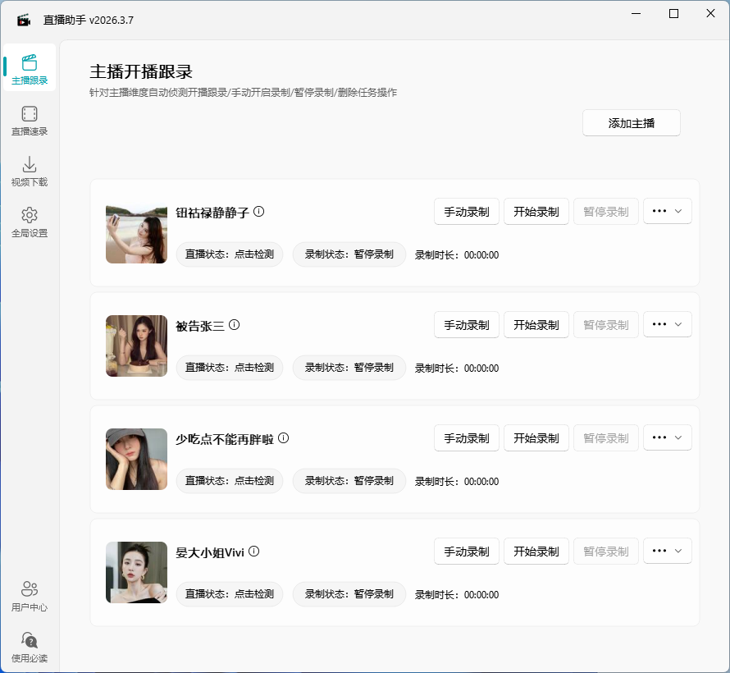Click the info icon beside 被告张三
This screenshot has width=730, height=673.
[x=235, y=323]
